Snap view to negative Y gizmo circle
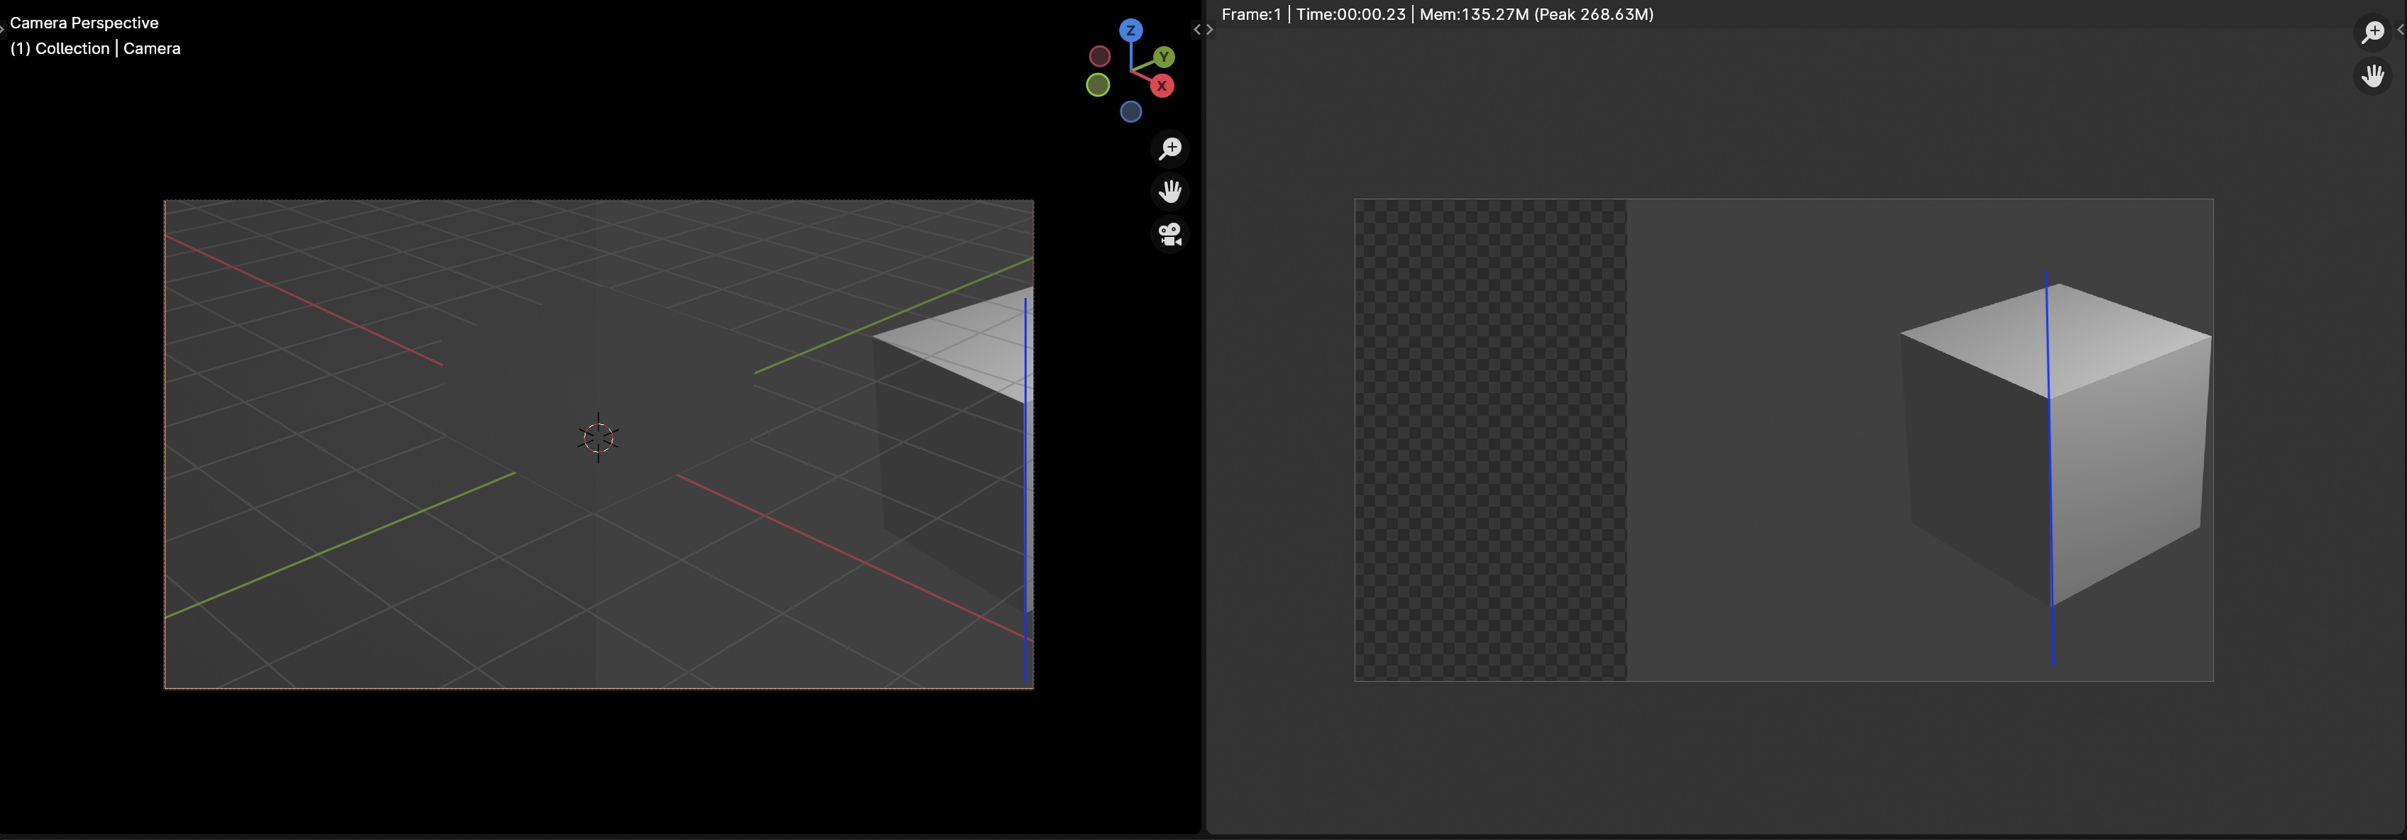 coord(1098,85)
